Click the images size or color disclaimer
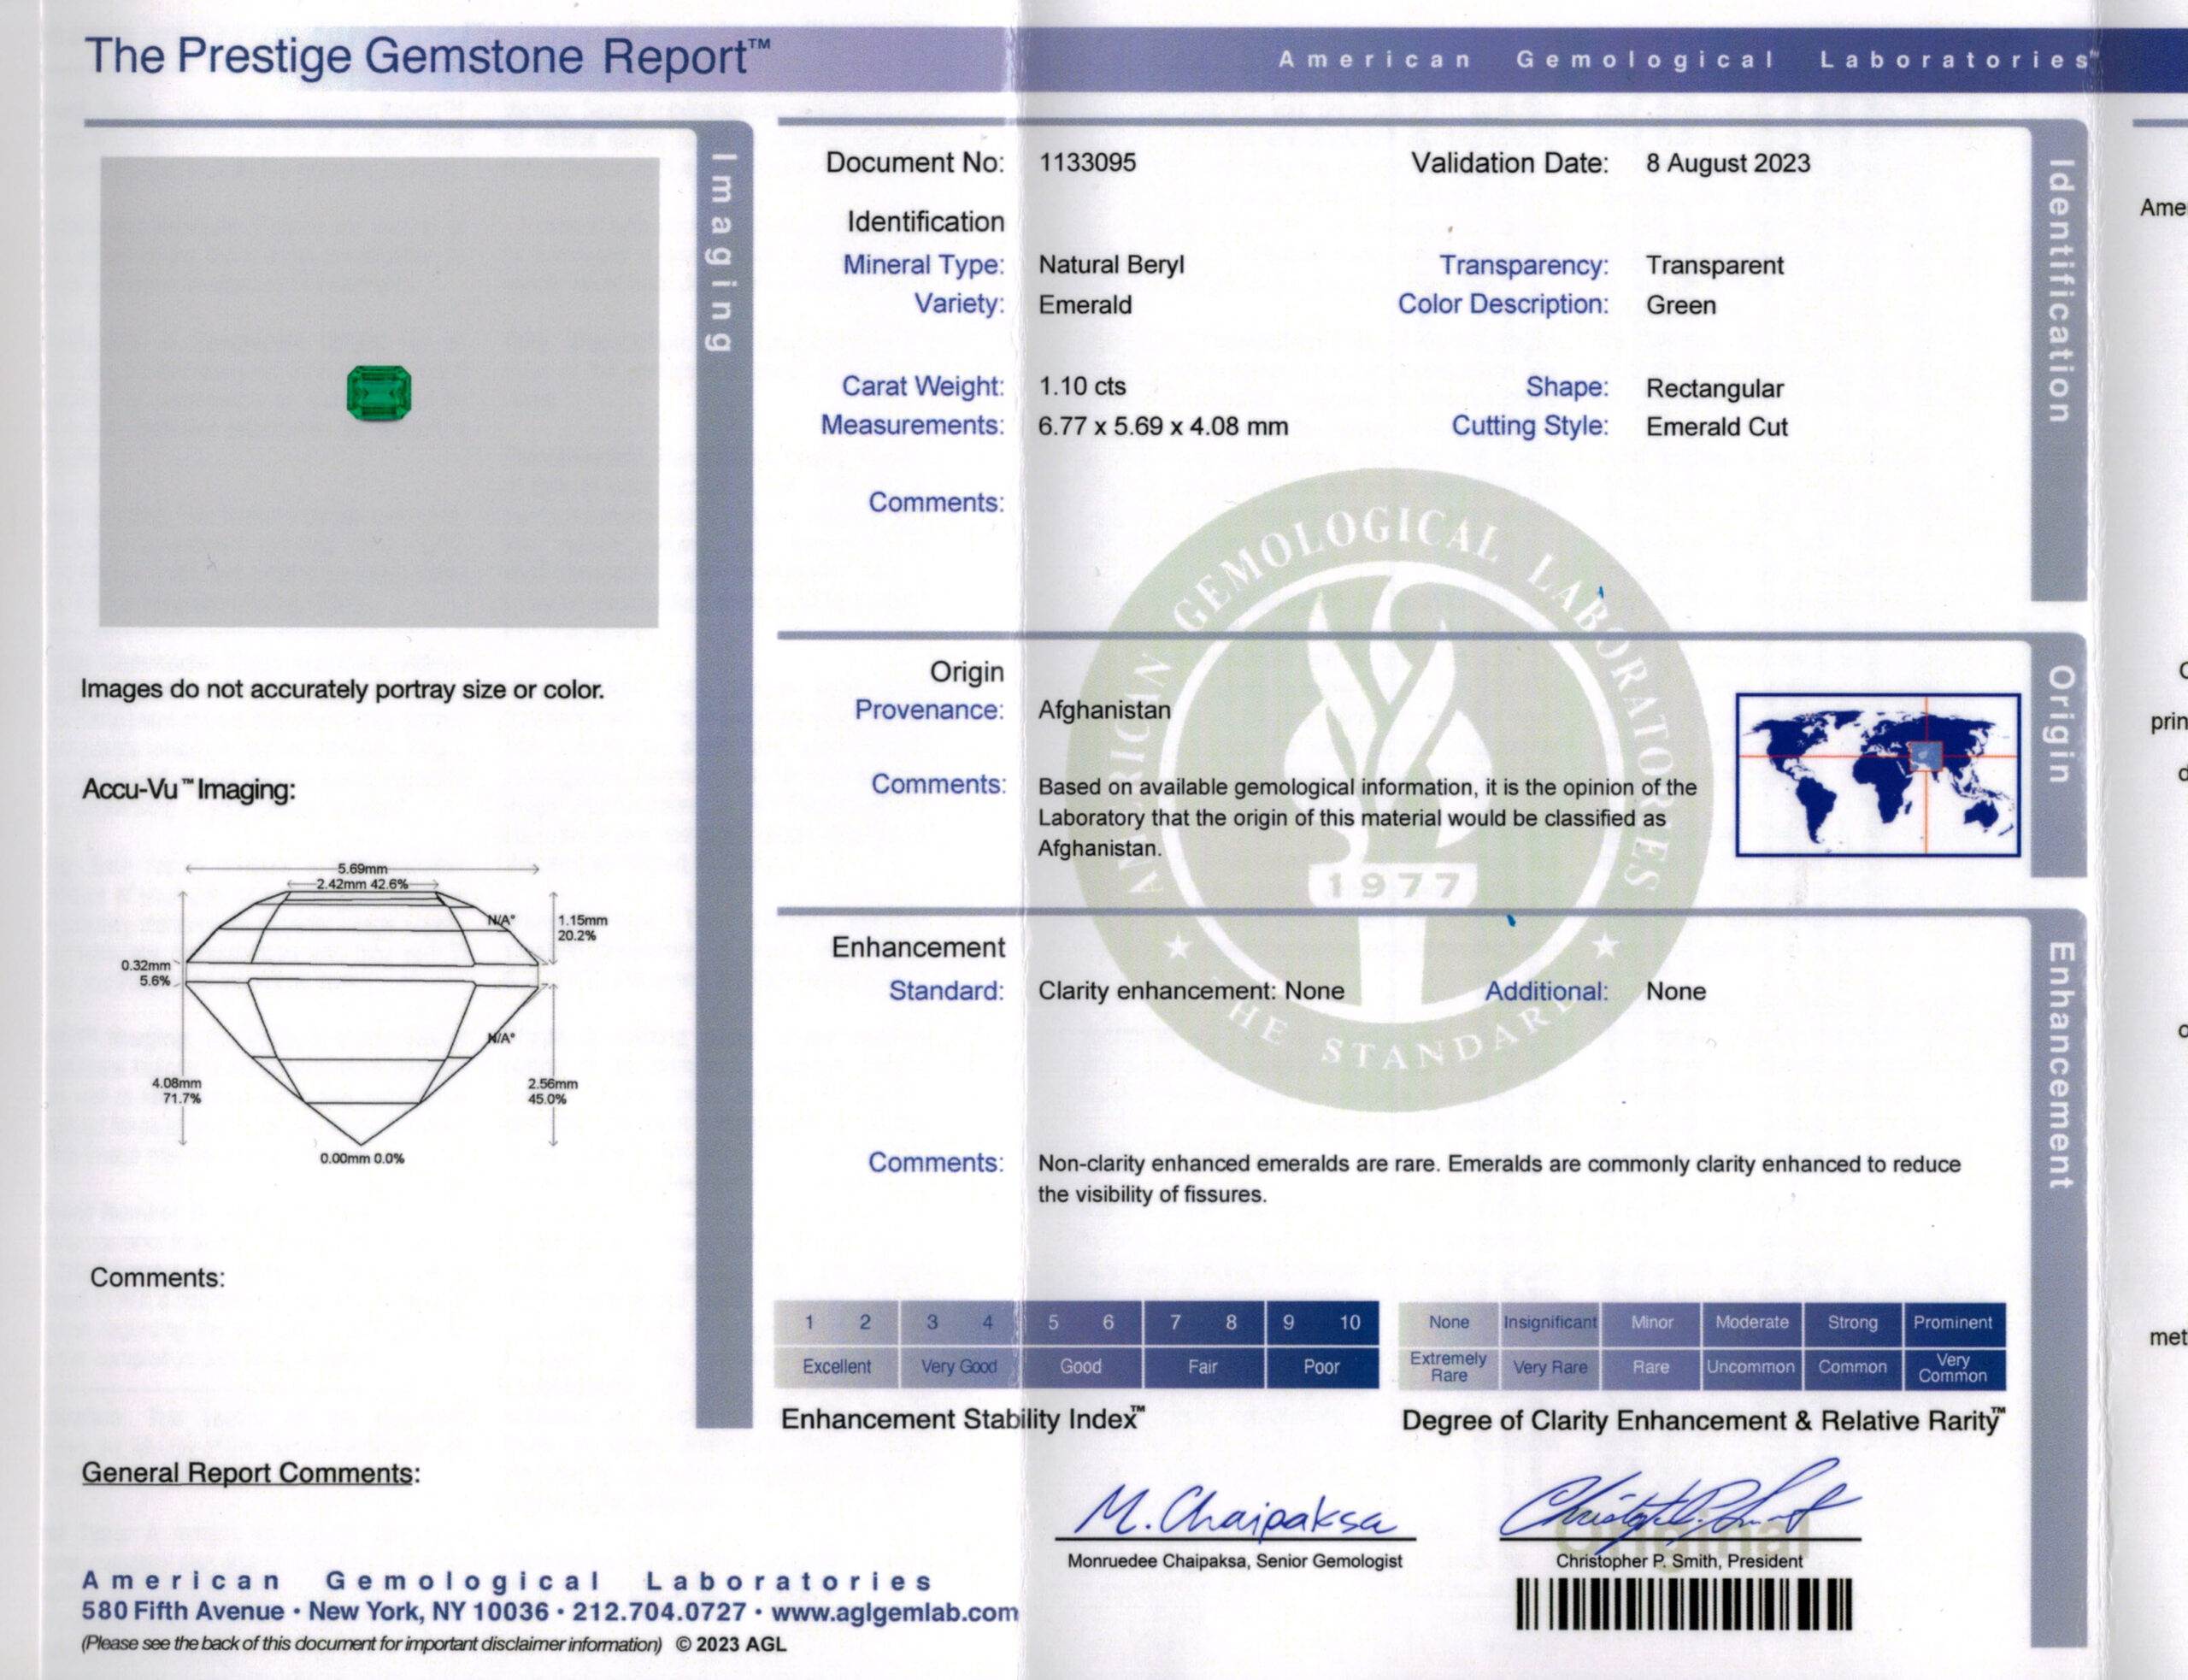The image size is (2188, 1680). coord(343,690)
